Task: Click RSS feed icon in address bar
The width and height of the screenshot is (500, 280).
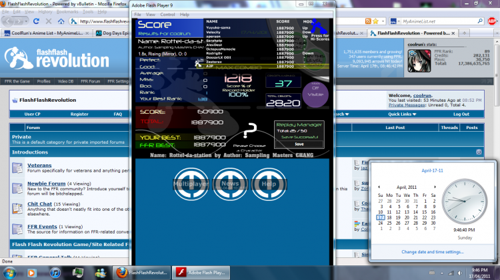Action: click(x=368, y=21)
